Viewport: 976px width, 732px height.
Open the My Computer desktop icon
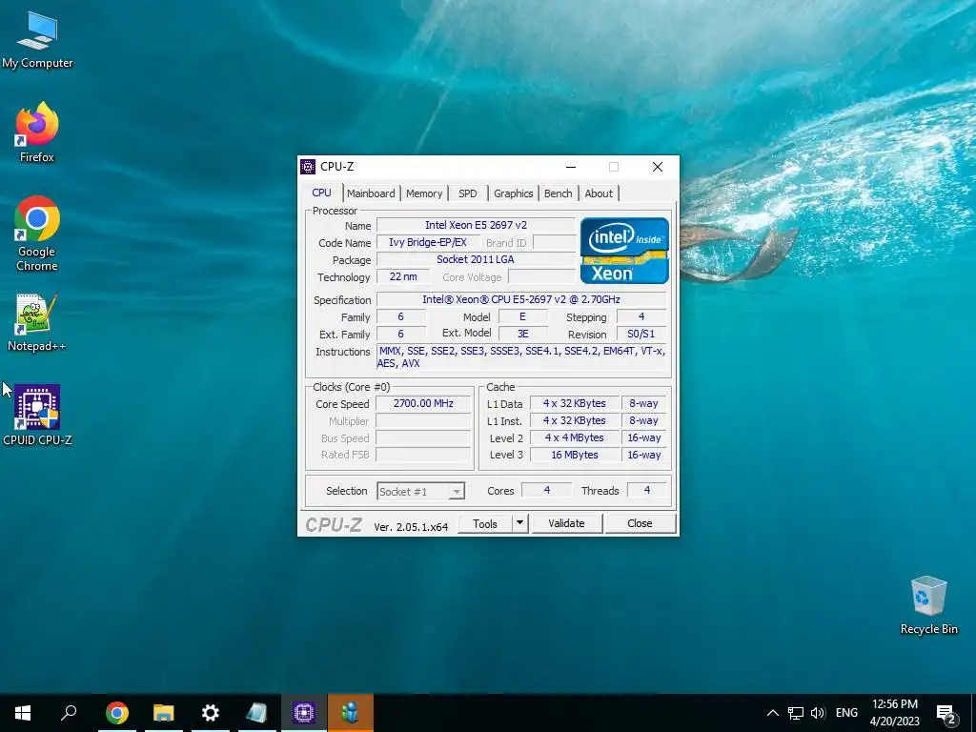(37, 39)
